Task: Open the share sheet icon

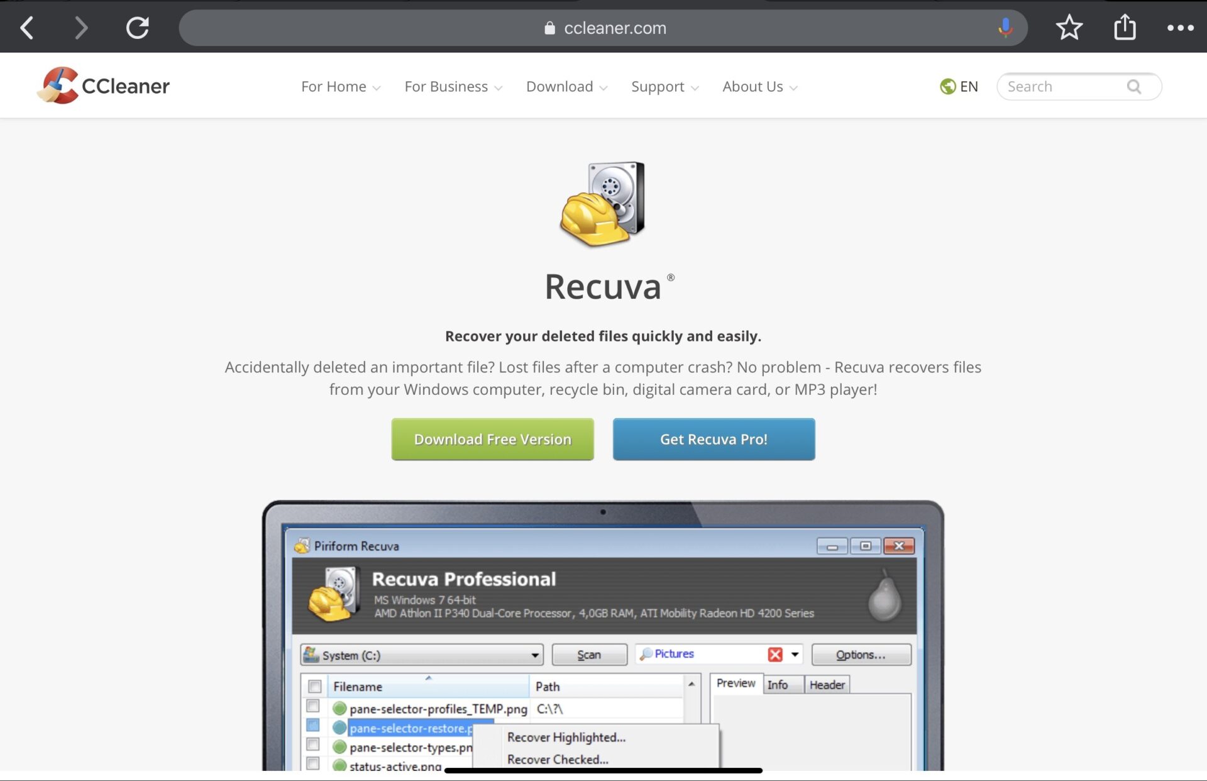Action: [x=1125, y=27]
